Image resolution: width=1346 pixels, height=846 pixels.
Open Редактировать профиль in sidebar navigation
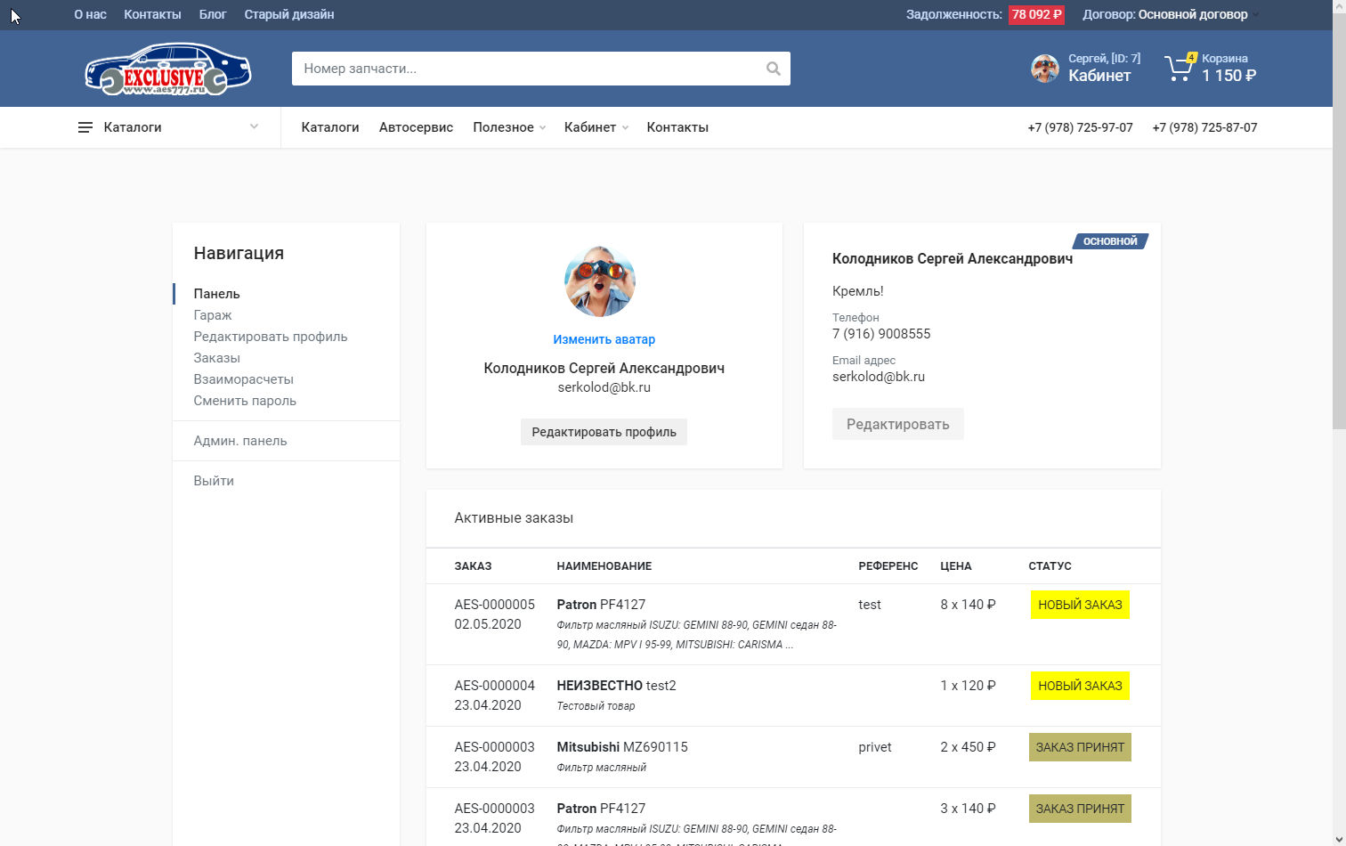point(271,337)
